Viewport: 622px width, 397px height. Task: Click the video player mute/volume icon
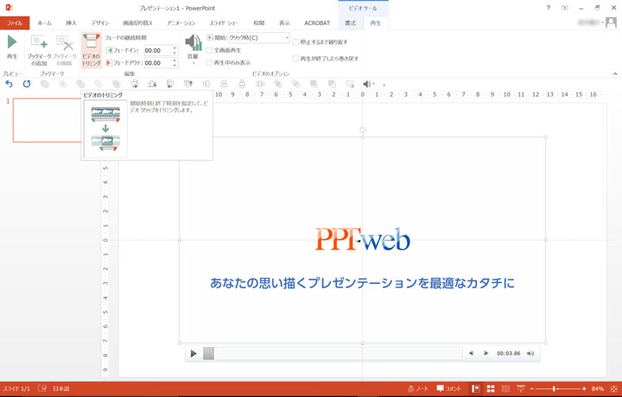530,353
